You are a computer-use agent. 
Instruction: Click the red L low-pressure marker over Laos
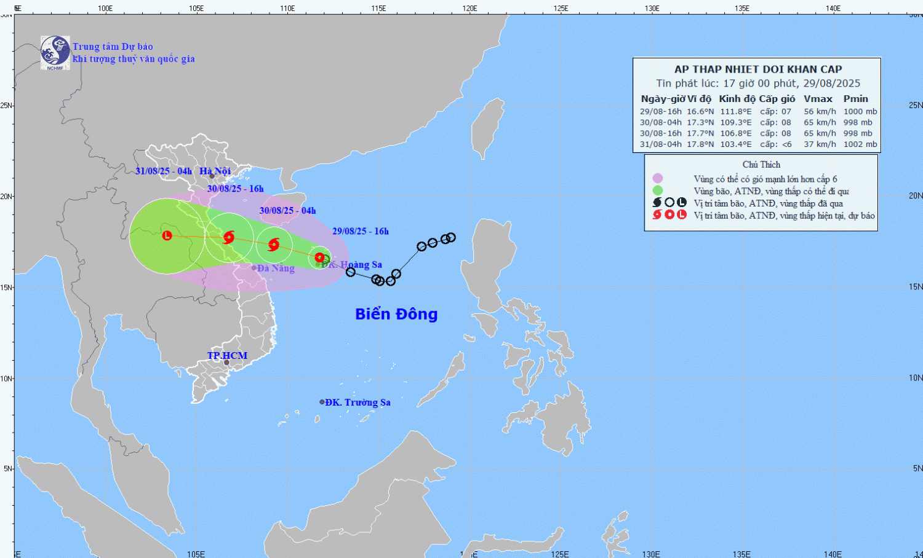[x=167, y=235]
